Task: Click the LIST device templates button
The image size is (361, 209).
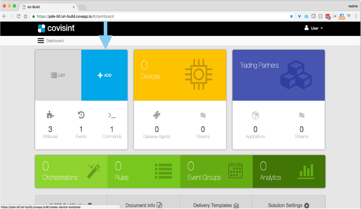Action: [58, 76]
